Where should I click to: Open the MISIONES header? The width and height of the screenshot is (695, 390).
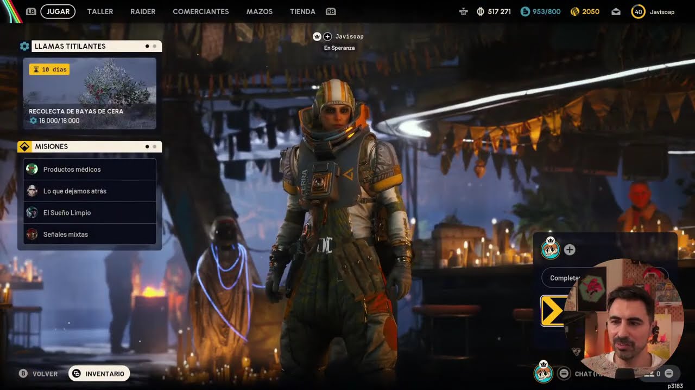pyautogui.click(x=97, y=146)
